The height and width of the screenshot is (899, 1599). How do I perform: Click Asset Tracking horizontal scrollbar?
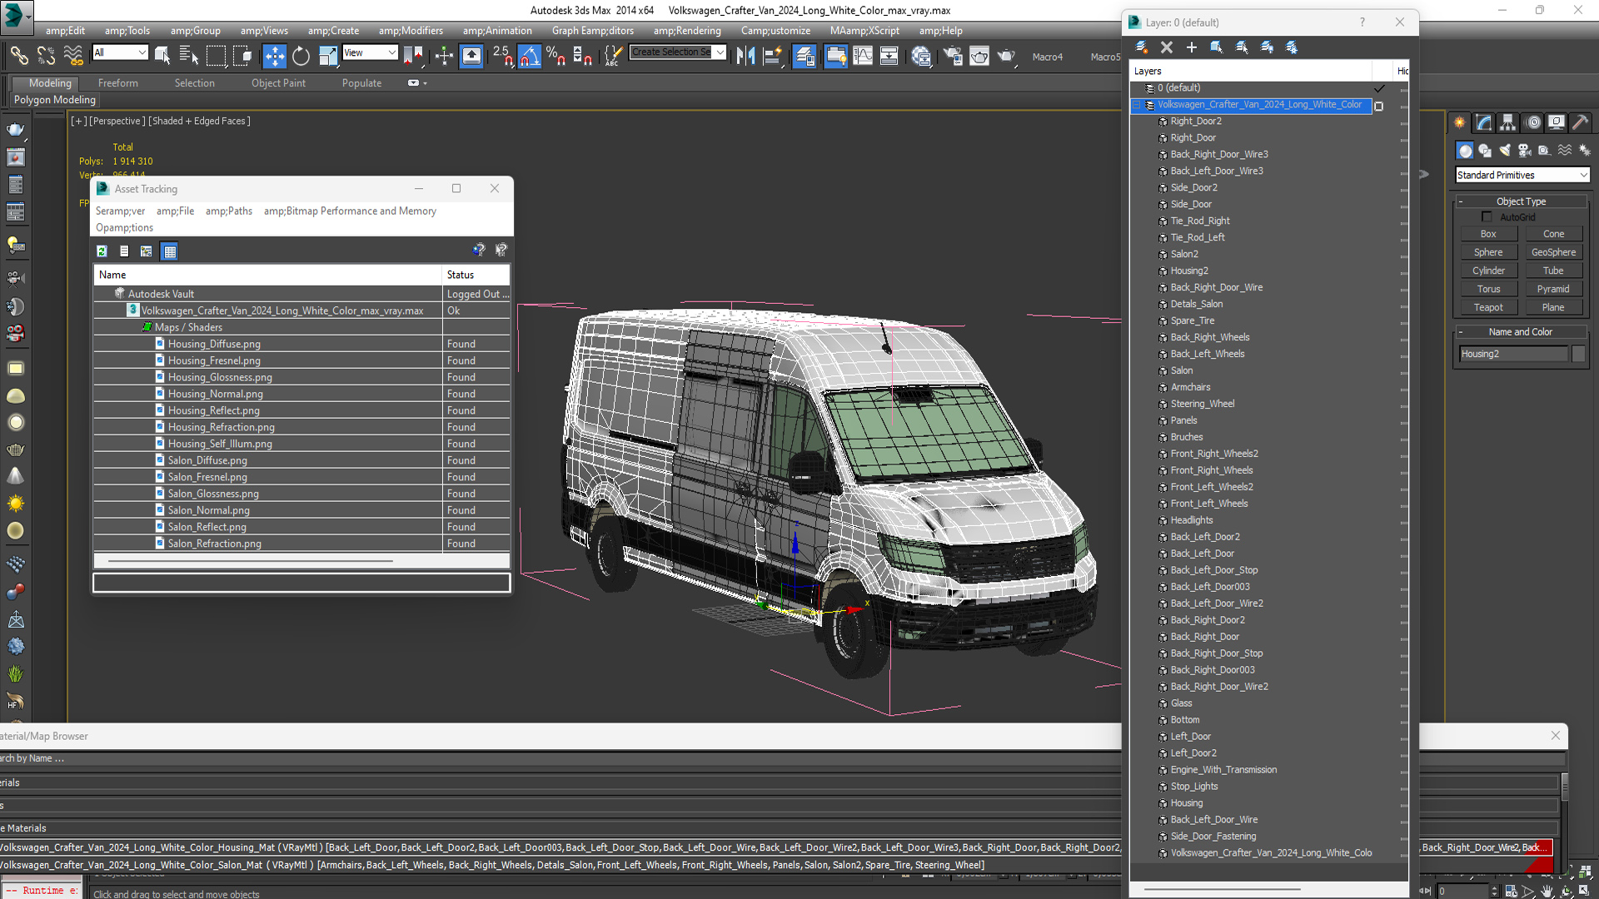[x=250, y=561]
